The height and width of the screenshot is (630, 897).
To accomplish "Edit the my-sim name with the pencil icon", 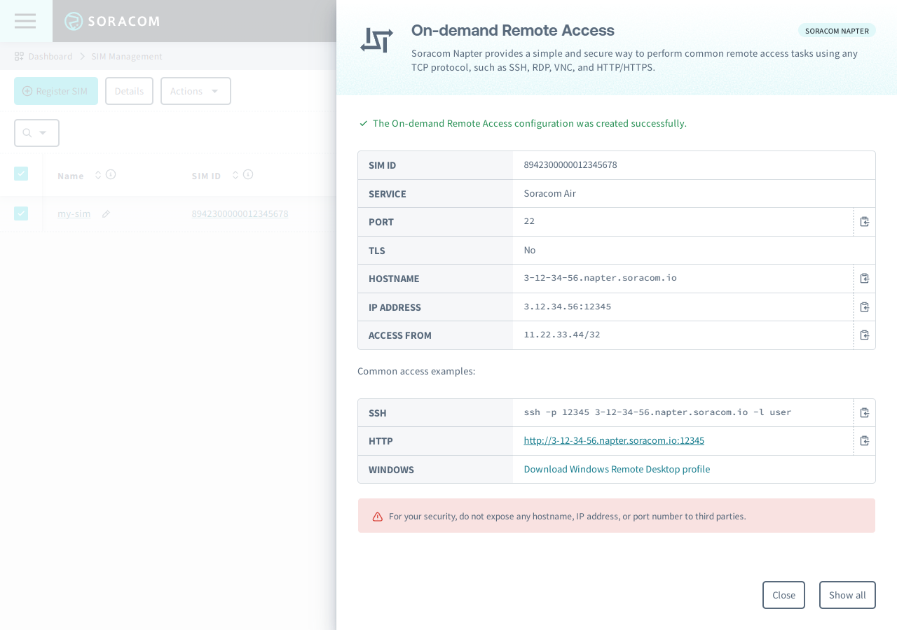I will coord(105,213).
